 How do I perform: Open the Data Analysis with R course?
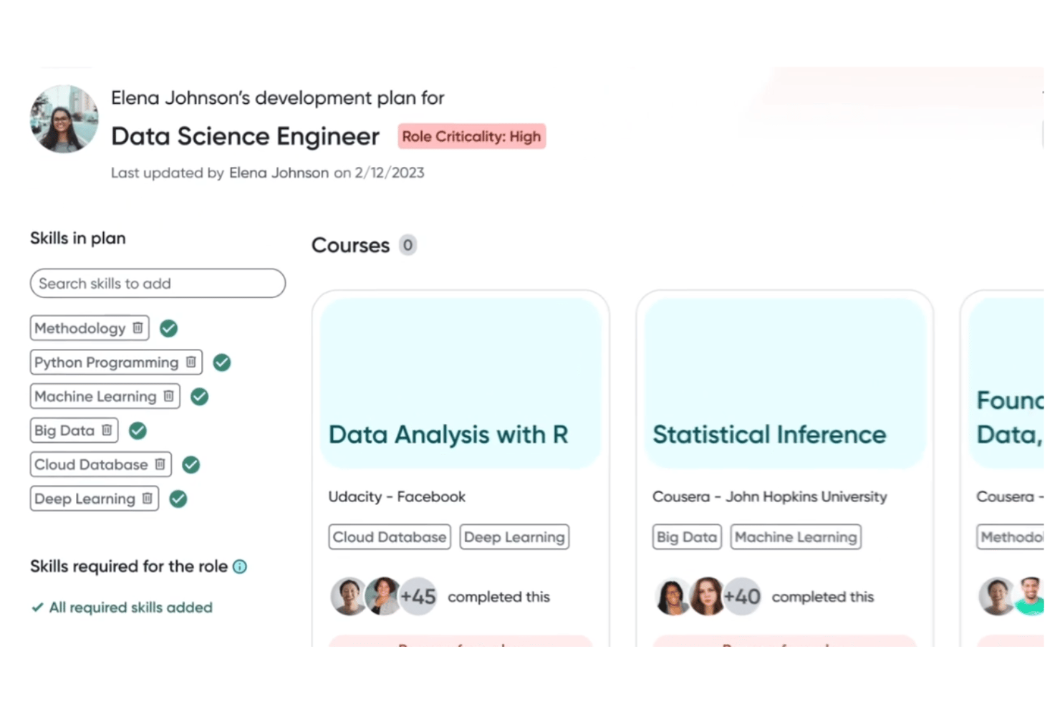coord(448,435)
